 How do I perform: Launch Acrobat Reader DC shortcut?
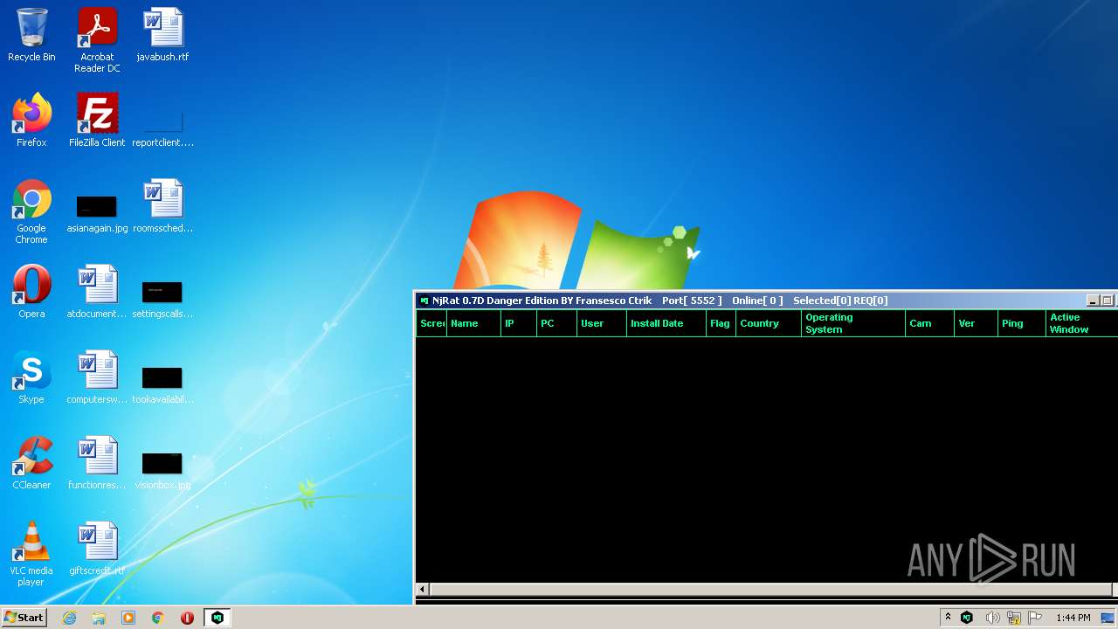point(97,40)
